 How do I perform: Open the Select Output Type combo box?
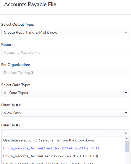pyautogui.click(x=65, y=32)
